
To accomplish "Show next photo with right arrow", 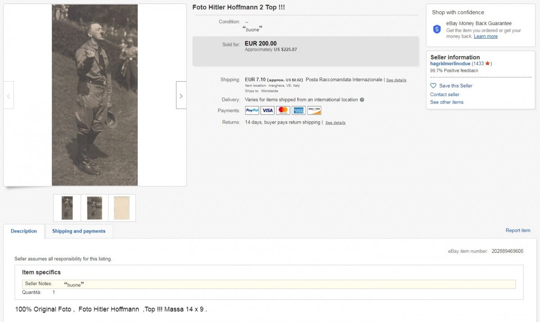I will [181, 95].
